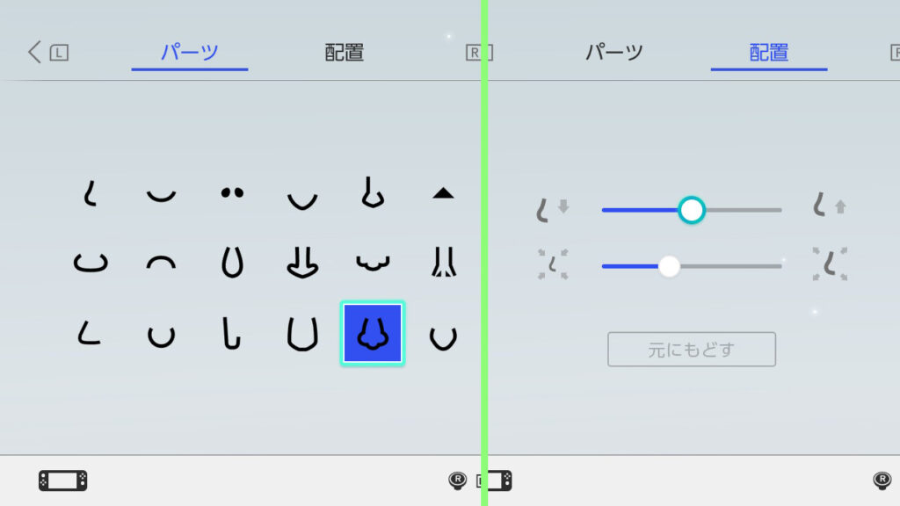Image resolution: width=900 pixels, height=506 pixels.
Task: Click the move nose up icon
Action: (830, 206)
